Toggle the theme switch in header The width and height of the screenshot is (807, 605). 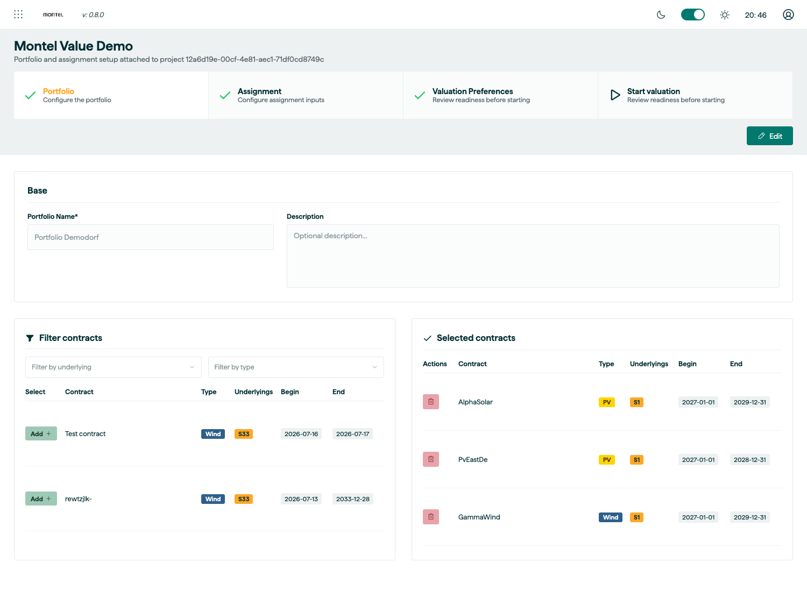click(693, 15)
